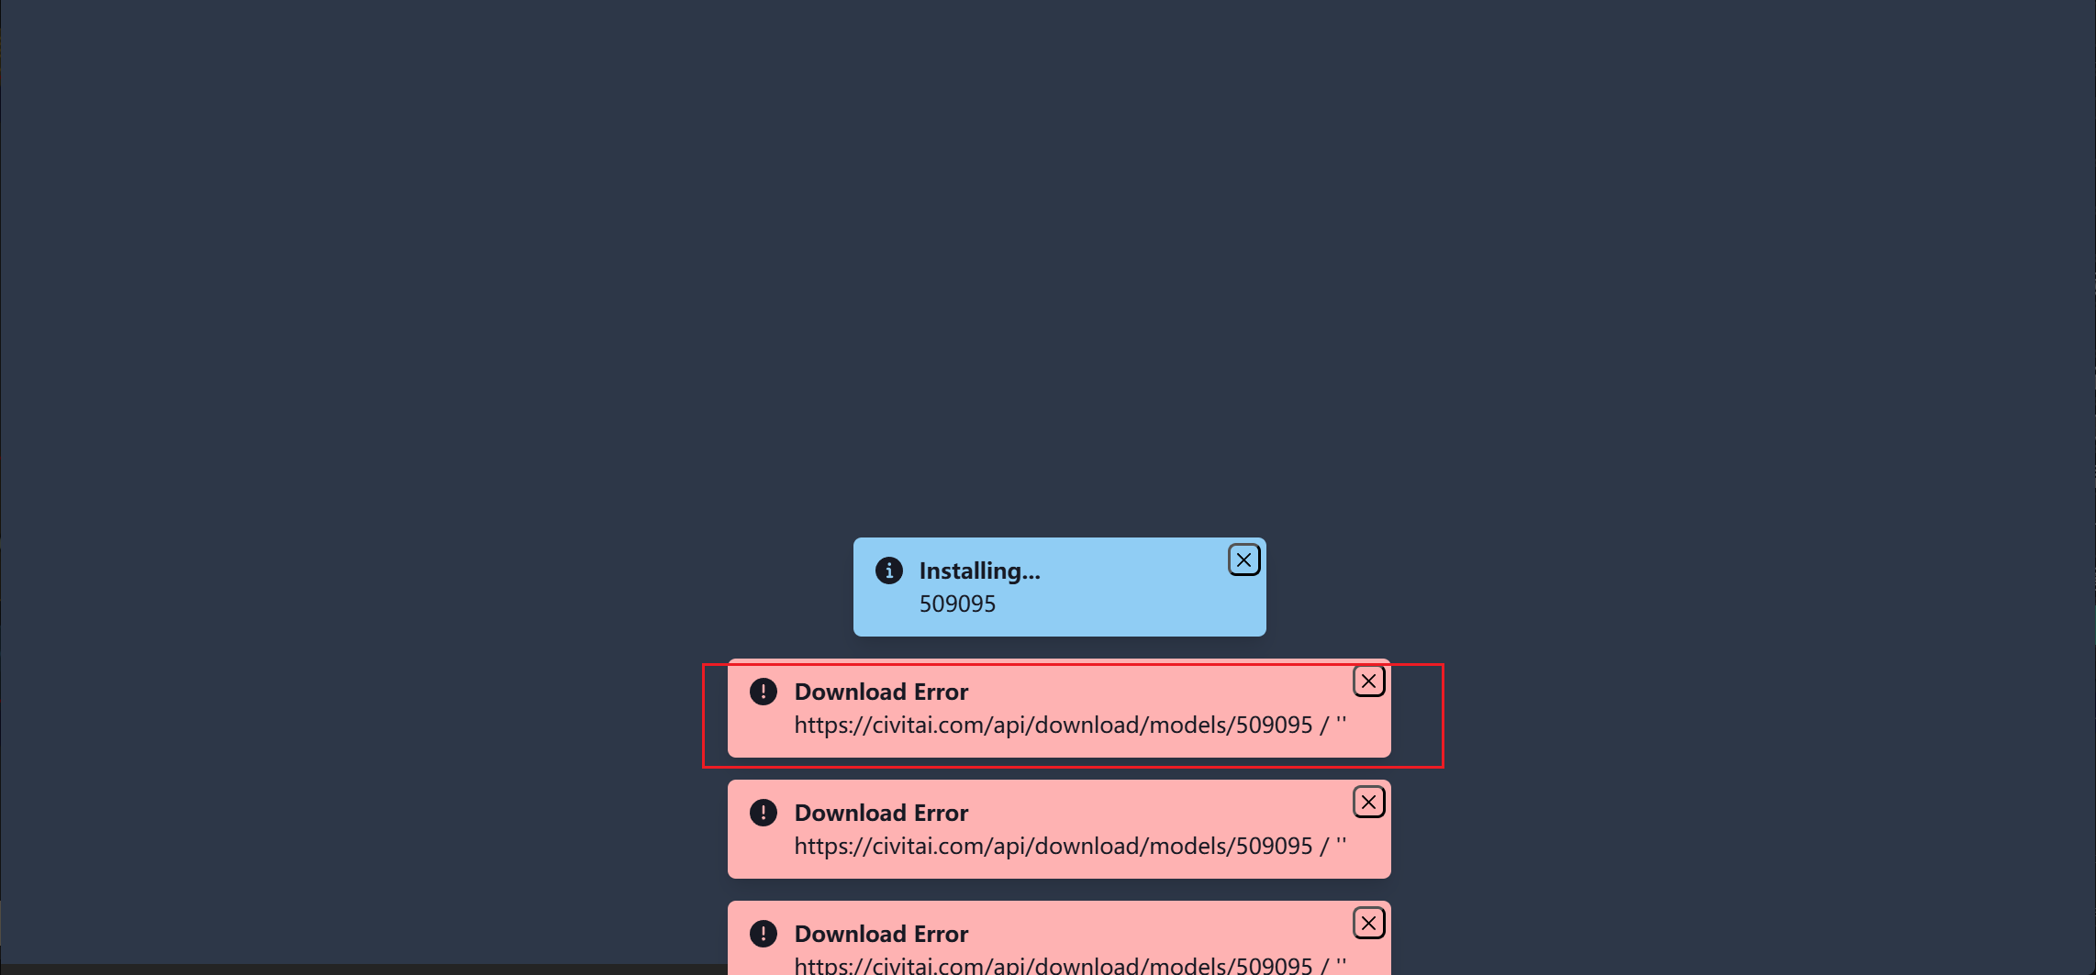
Task: Click the topmost "Download Error" title
Action: 881,692
